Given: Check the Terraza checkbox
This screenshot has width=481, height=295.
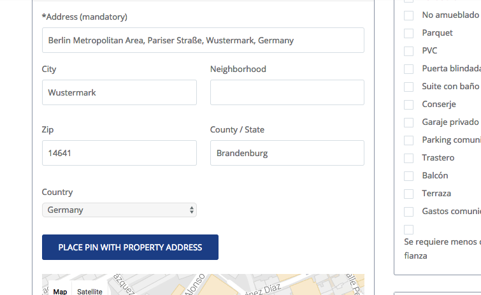Looking at the screenshot, I should (x=408, y=194).
